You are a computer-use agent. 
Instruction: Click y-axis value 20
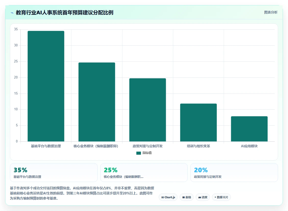click(16, 77)
